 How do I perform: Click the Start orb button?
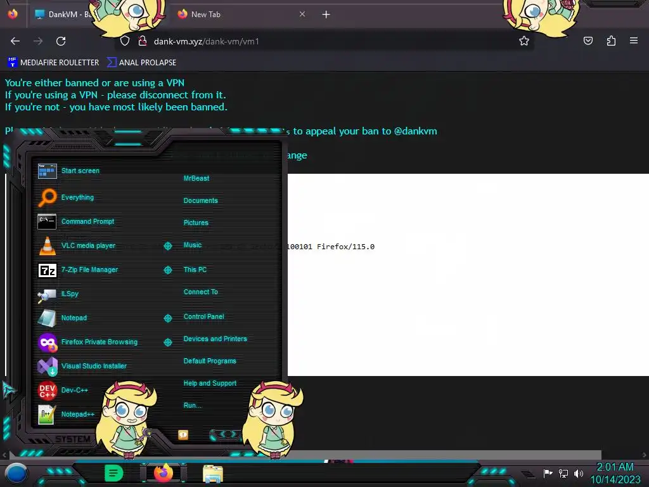click(x=16, y=474)
